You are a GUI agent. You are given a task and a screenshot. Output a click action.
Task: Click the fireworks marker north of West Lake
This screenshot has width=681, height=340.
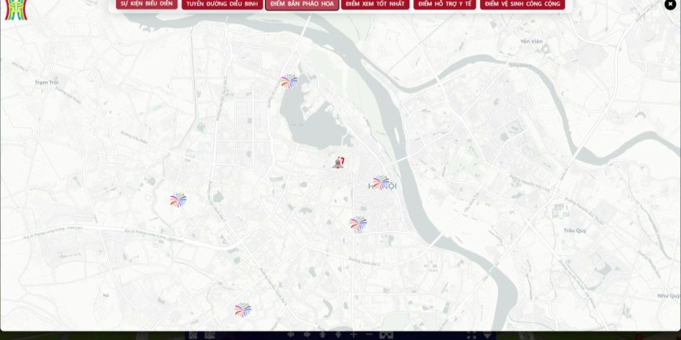(289, 80)
